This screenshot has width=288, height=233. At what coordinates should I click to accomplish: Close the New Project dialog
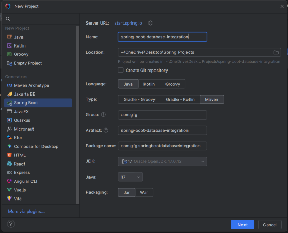pyautogui.click(x=282, y=6)
